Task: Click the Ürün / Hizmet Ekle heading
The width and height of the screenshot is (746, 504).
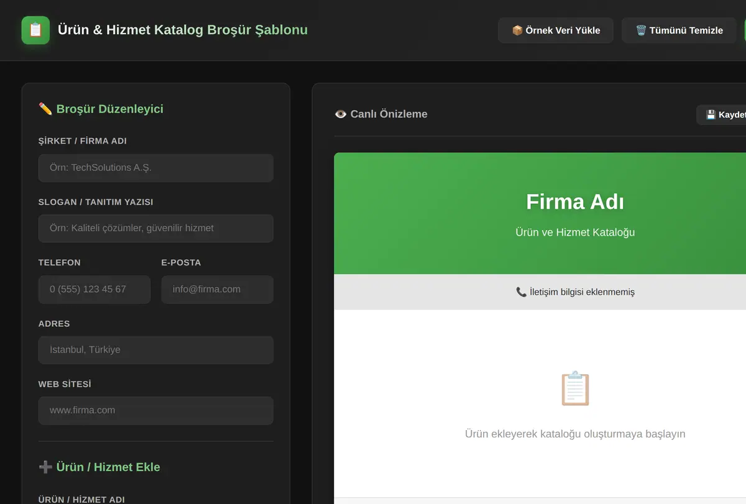Action: point(99,467)
